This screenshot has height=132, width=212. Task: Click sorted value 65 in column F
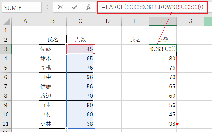pos(163,86)
